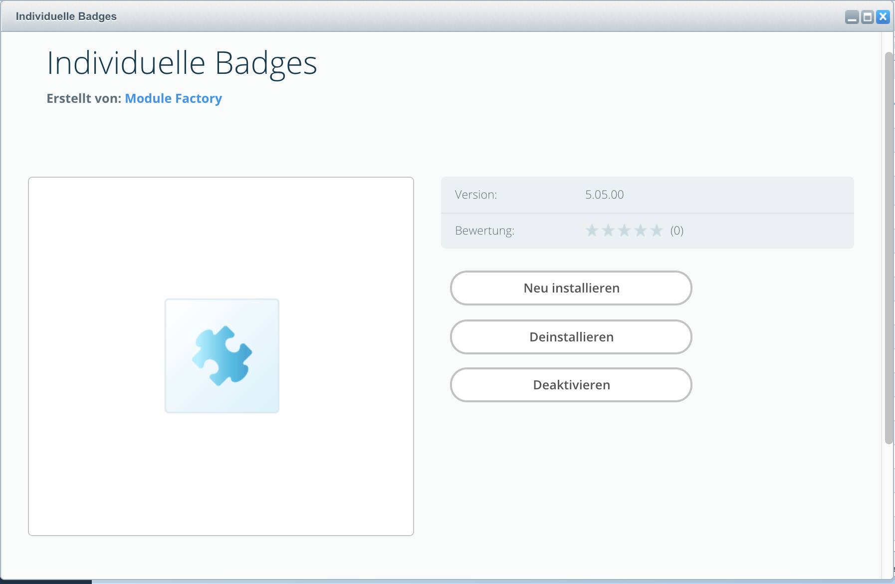Maximize the plugin detail window
Image resolution: width=895 pixels, height=584 pixels.
point(868,17)
